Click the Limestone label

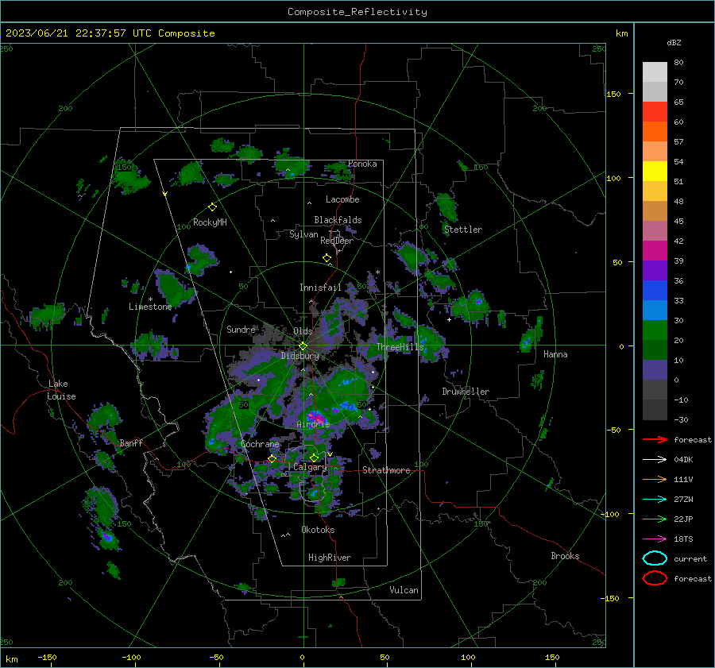(x=150, y=307)
